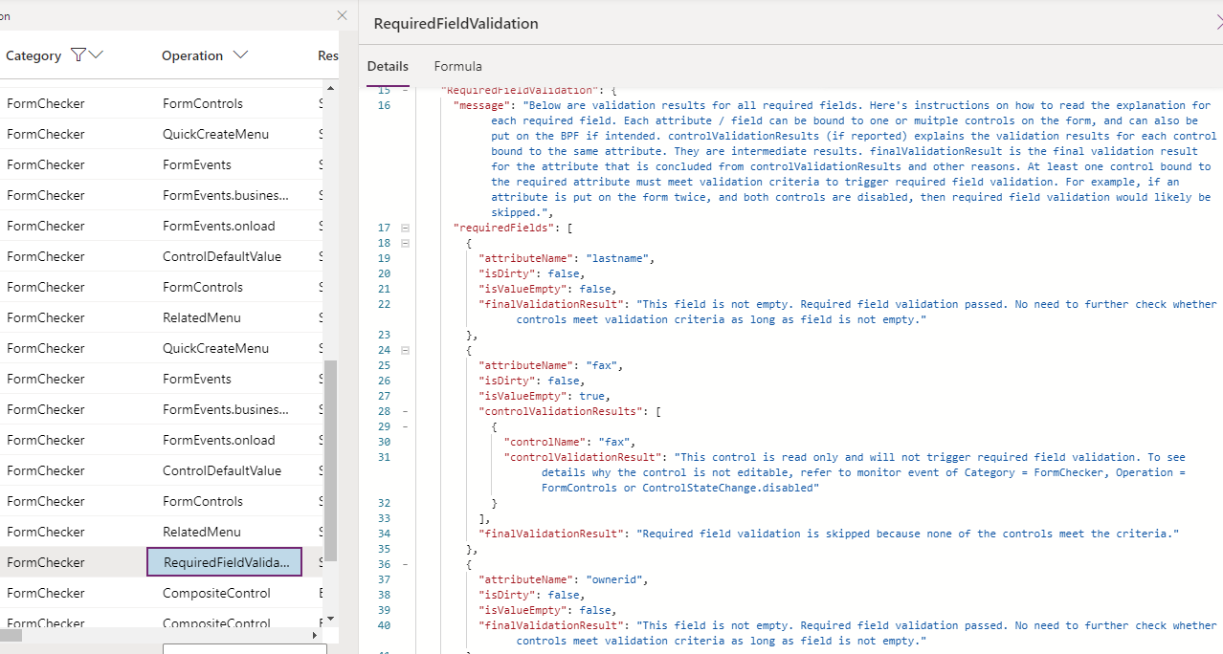The image size is (1223, 654).
Task: Collapse controlValidationResults at line 28
Action: pyautogui.click(x=403, y=411)
